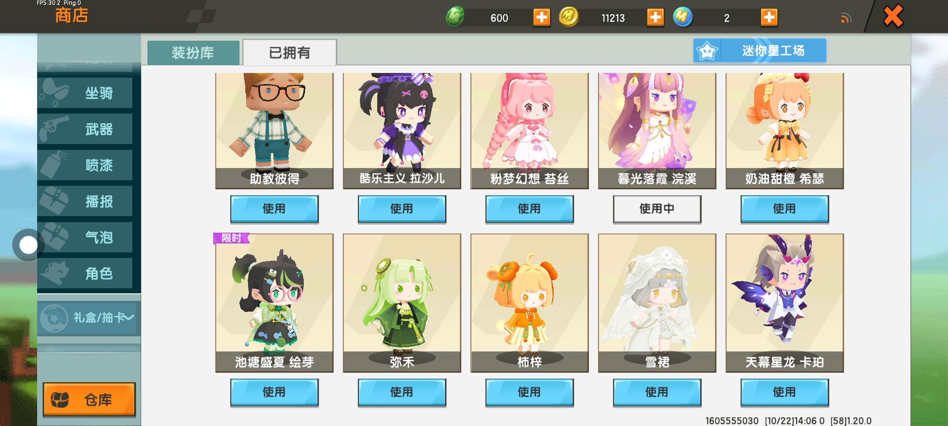Use the 助教彼得 skin
The height and width of the screenshot is (426, 948).
point(274,209)
